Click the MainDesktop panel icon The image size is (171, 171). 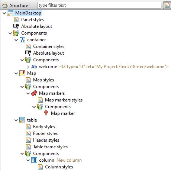click(x=10, y=13)
